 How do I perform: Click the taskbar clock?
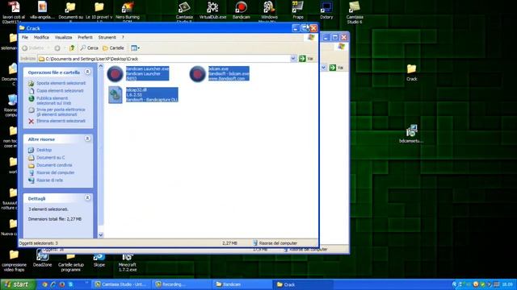507,284
